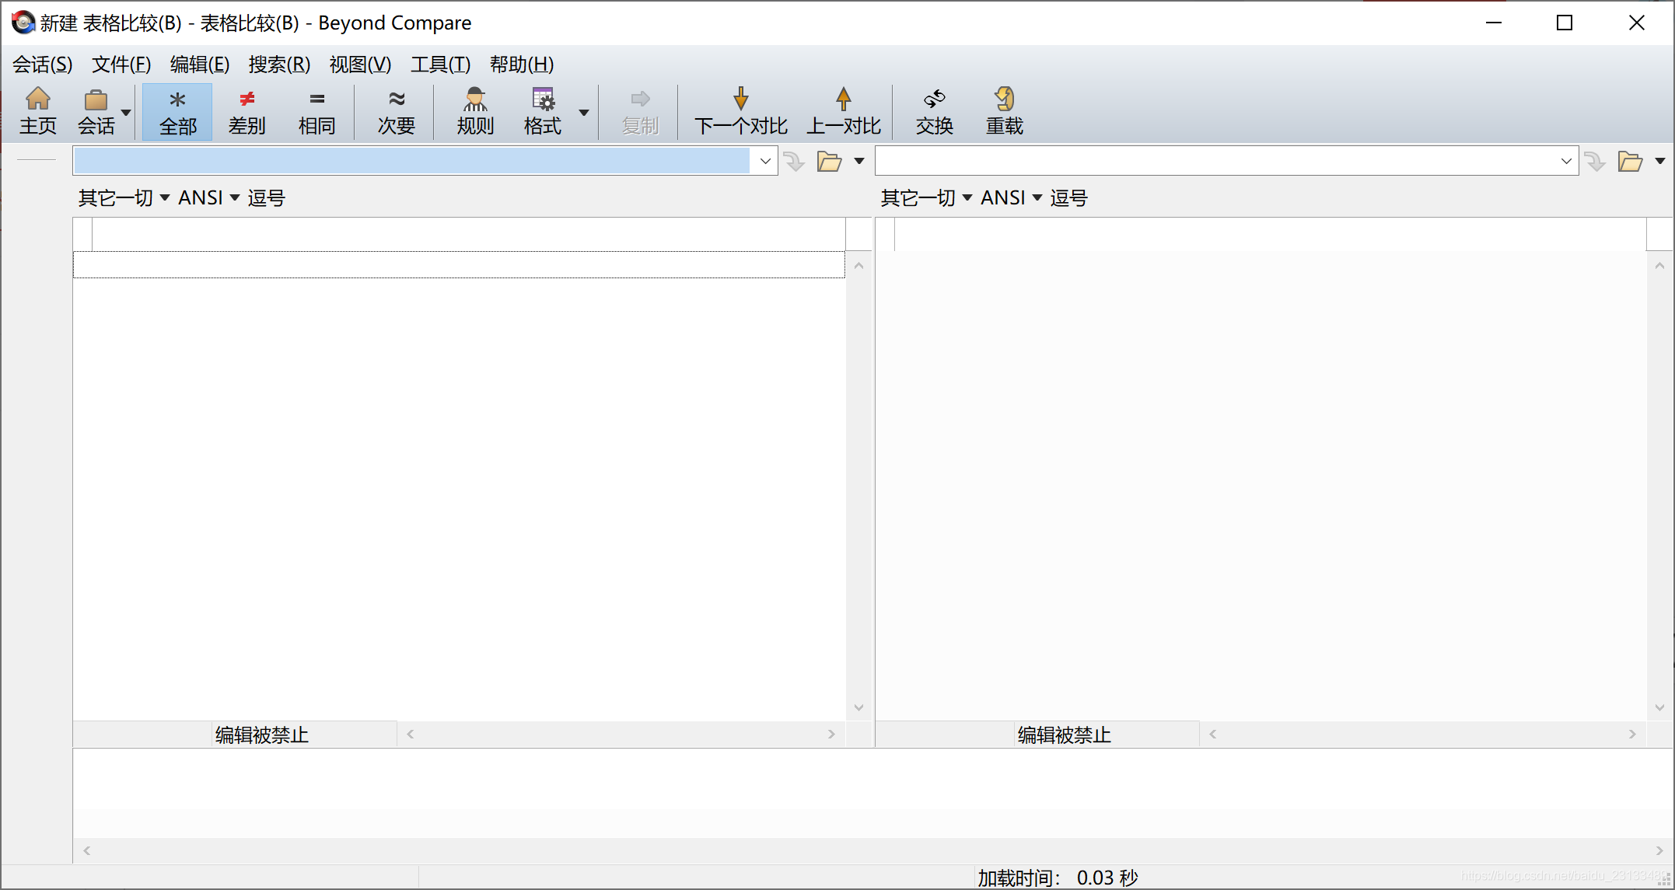Open the 视图(V) menu
Image resolution: width=1675 pixels, height=890 pixels.
coord(360,65)
